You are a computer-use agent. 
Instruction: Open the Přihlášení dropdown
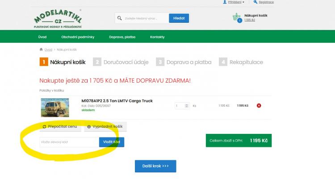236,2
